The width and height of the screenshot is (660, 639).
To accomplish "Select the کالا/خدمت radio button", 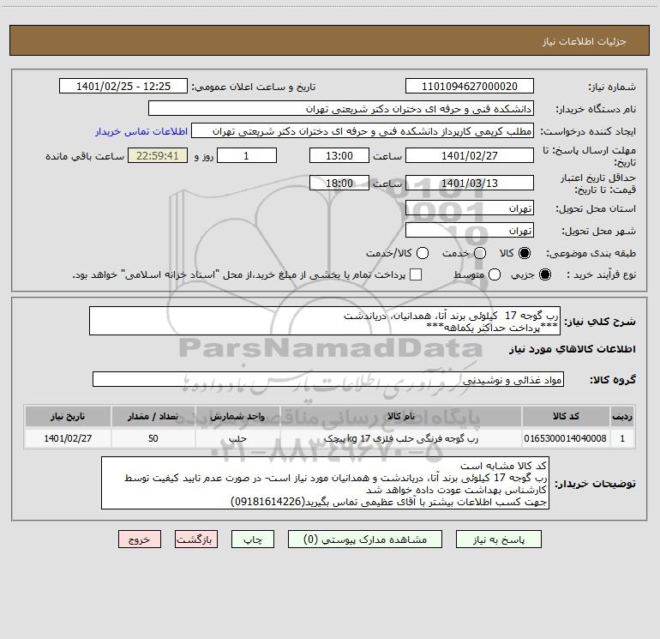I will [x=423, y=253].
